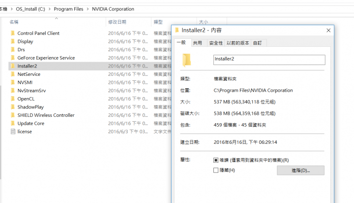Select the NetService folder icon

[x=13, y=74]
